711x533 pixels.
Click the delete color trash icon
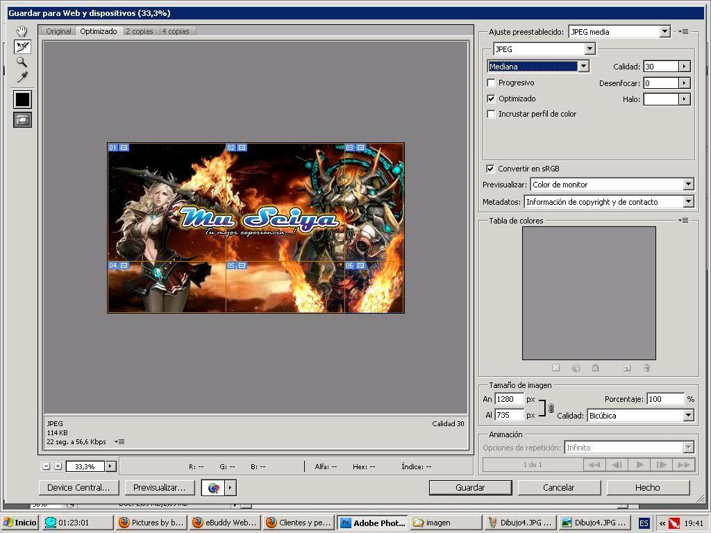pos(646,368)
